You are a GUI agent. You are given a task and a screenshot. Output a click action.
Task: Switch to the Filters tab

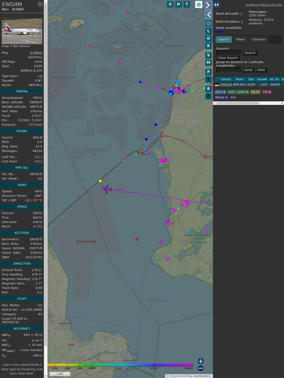pos(240,40)
